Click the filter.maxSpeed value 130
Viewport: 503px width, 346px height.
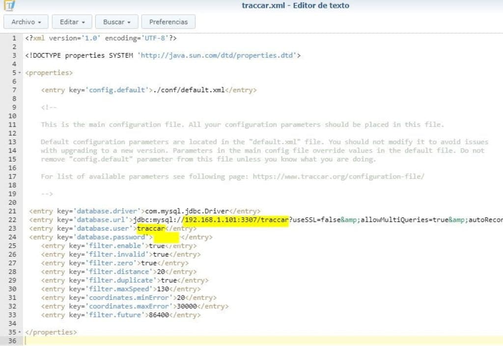163,289
